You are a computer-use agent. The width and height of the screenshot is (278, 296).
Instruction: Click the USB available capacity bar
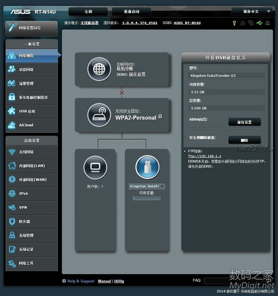tap(147, 199)
